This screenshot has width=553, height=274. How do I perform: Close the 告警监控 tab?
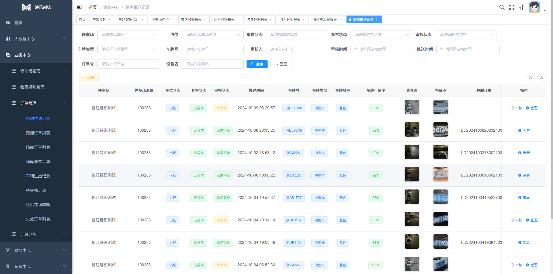pyautogui.click(x=109, y=20)
